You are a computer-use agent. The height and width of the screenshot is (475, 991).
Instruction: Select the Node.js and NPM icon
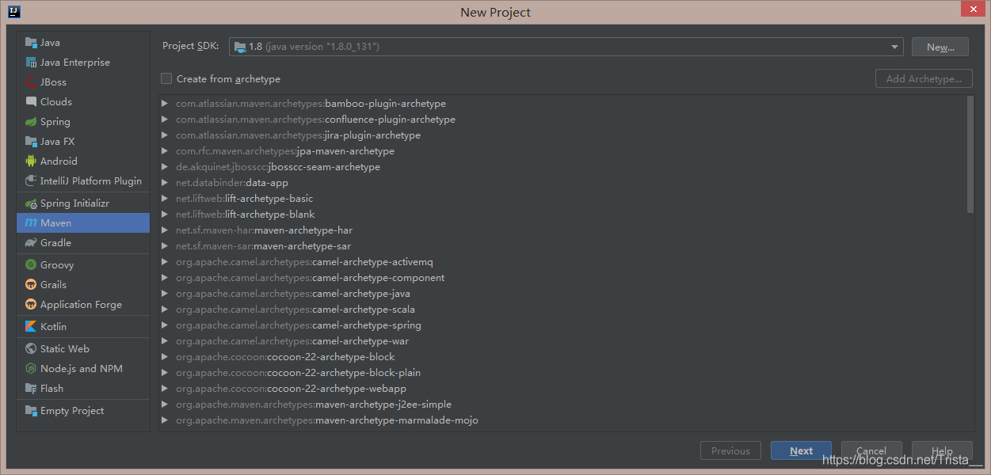tap(31, 369)
